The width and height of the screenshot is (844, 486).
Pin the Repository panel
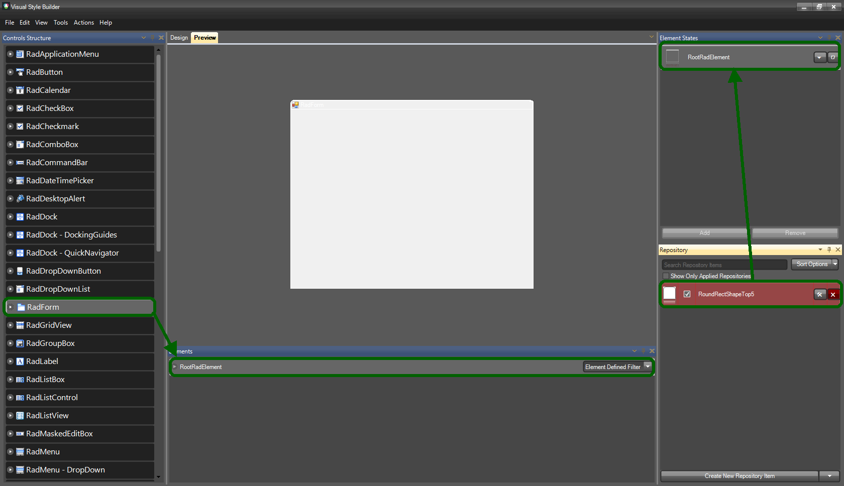pos(829,250)
